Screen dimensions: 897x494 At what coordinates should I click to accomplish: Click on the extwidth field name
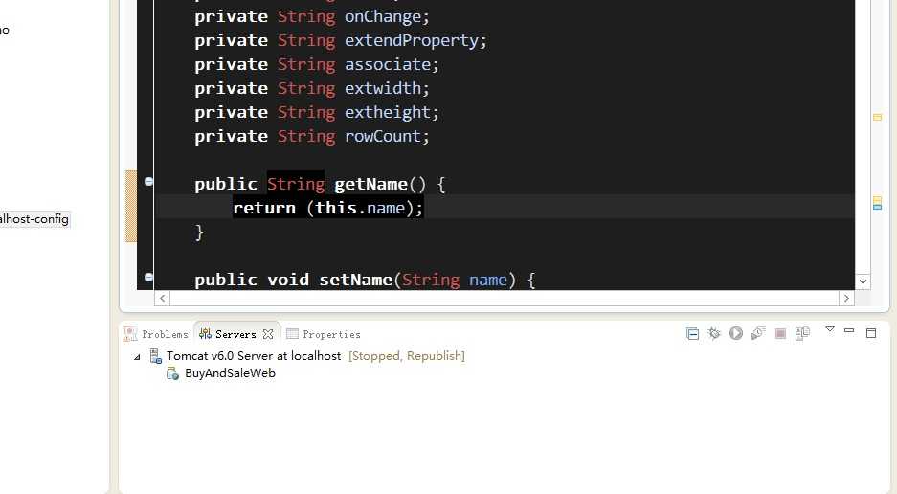(383, 88)
